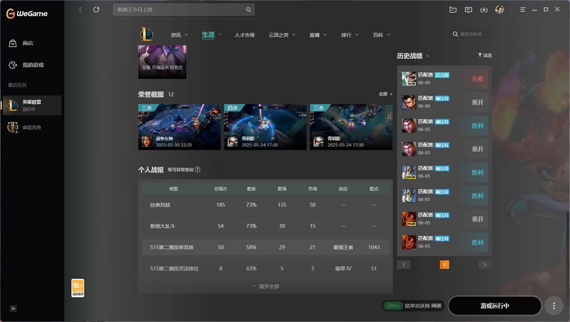Open the messages icon in top bar
570x322 pixels.
click(468, 10)
